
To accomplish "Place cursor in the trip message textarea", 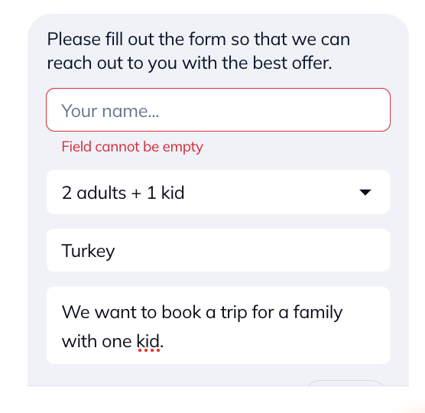I will coord(218,325).
